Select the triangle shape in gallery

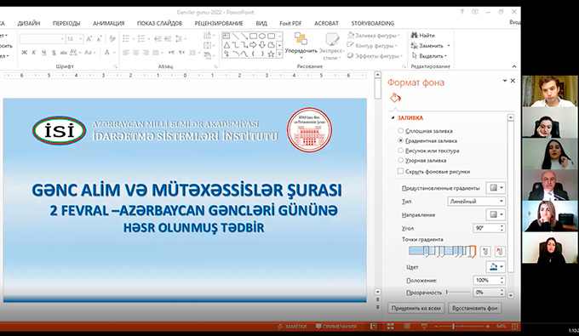[x=226, y=45]
